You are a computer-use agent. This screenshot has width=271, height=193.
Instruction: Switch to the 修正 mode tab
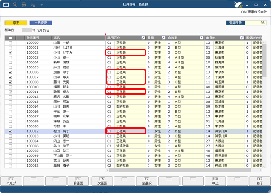[x=16, y=23]
